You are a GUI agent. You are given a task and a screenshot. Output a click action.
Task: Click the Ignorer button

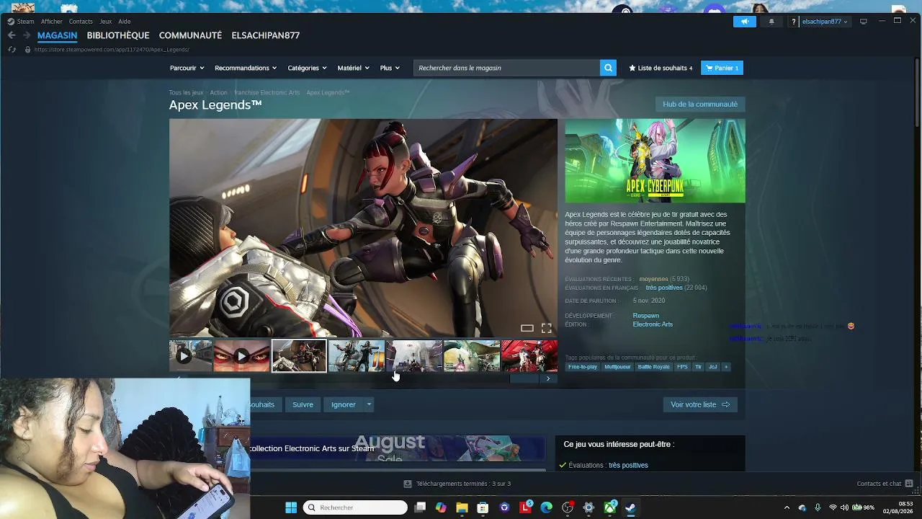point(344,404)
